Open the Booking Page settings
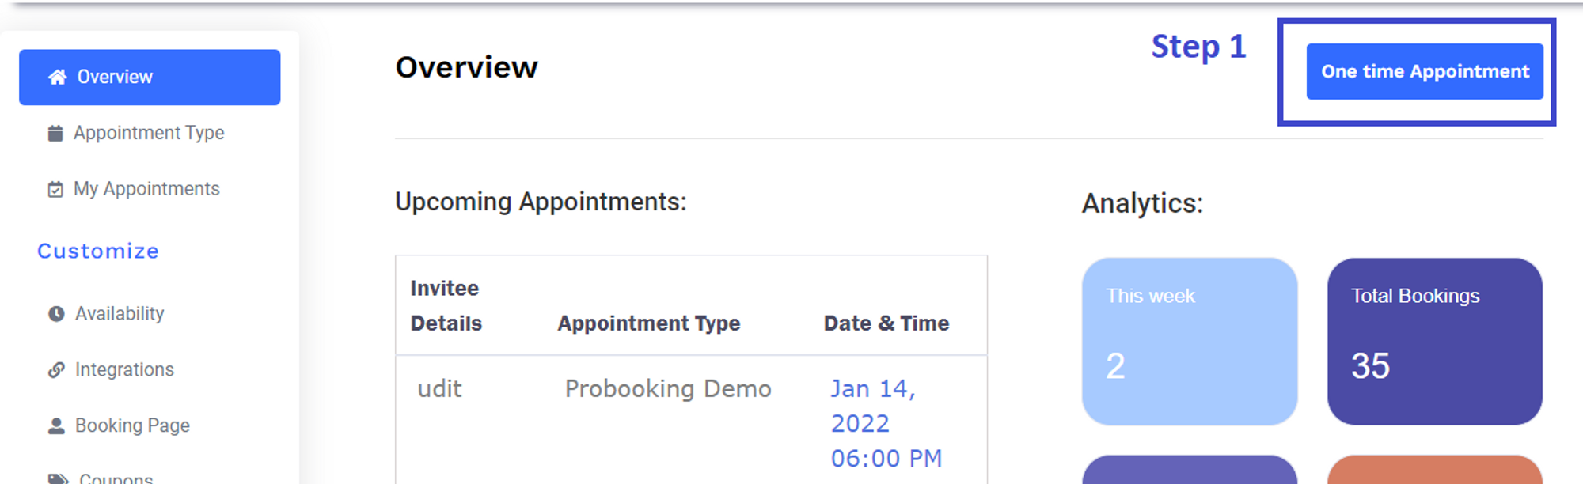Screen dimensions: 1583x484 [132, 425]
